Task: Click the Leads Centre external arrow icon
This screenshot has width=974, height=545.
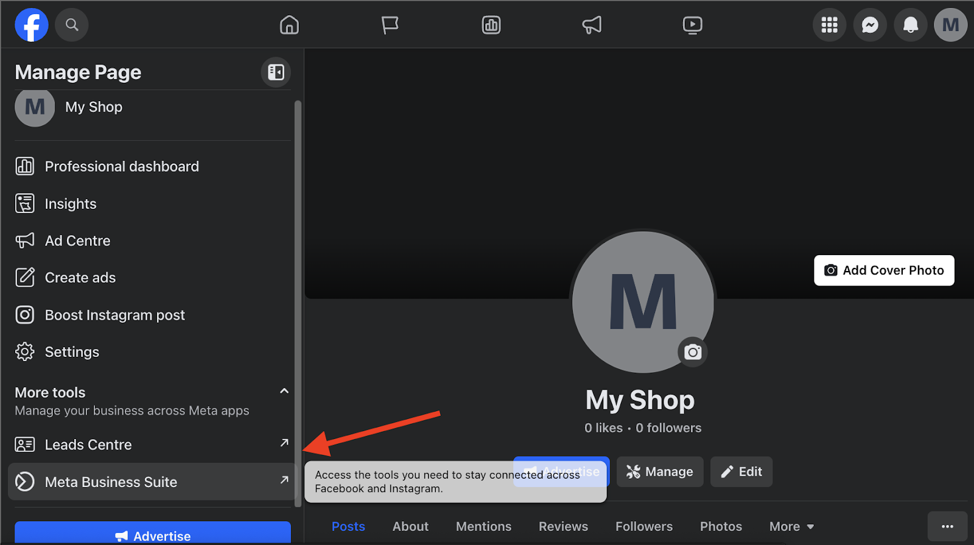Action: (284, 443)
